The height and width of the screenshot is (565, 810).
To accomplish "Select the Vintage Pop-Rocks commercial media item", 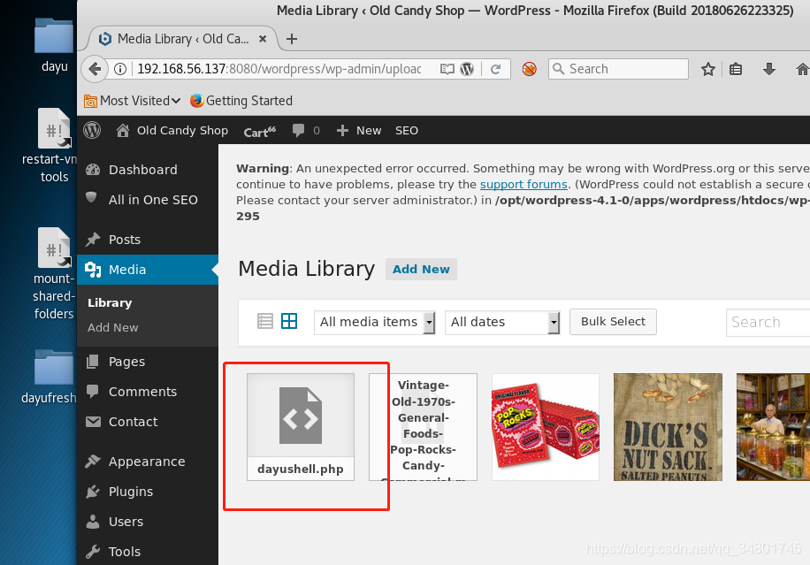I will (x=423, y=427).
